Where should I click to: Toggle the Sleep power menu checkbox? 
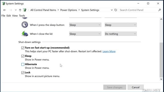(23, 56)
